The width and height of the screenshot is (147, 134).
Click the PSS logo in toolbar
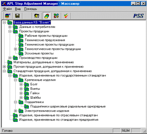point(138,16)
